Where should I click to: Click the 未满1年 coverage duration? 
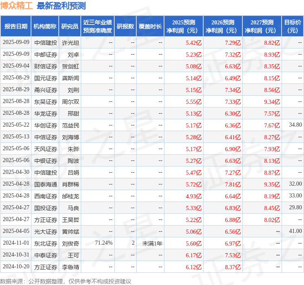pyautogui.click(x=152, y=243)
